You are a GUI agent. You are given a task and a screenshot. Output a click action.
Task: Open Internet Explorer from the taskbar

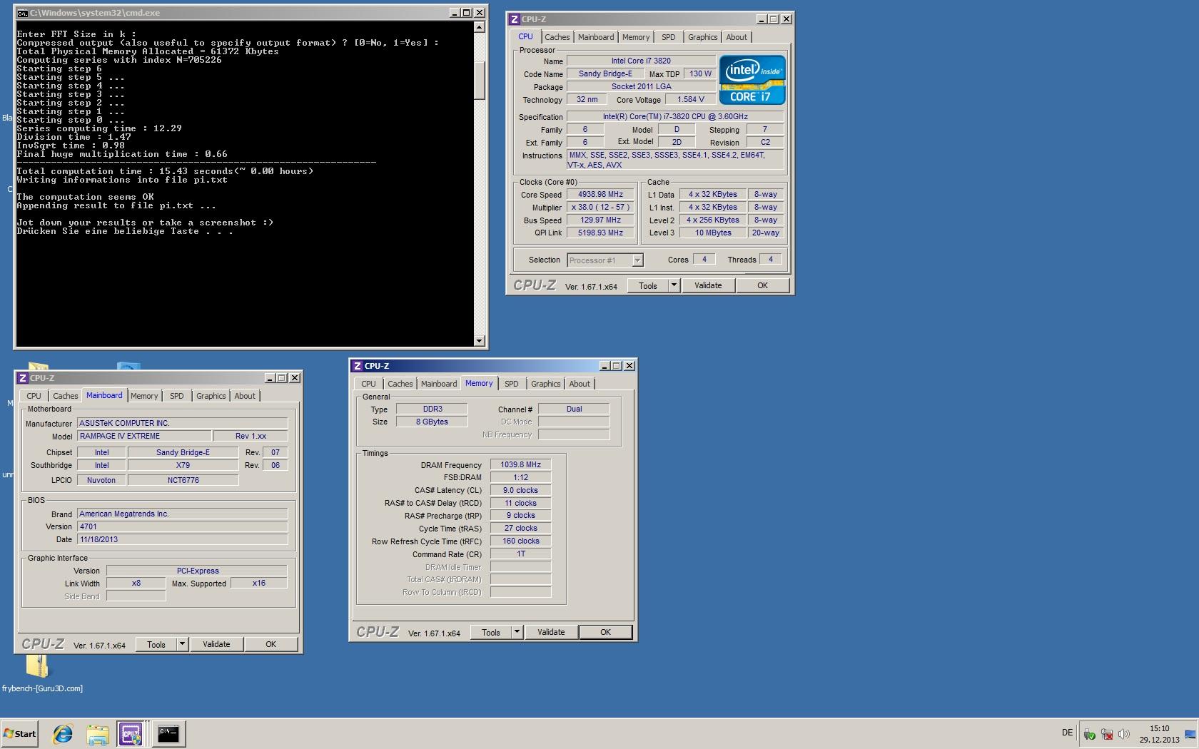[x=63, y=733]
